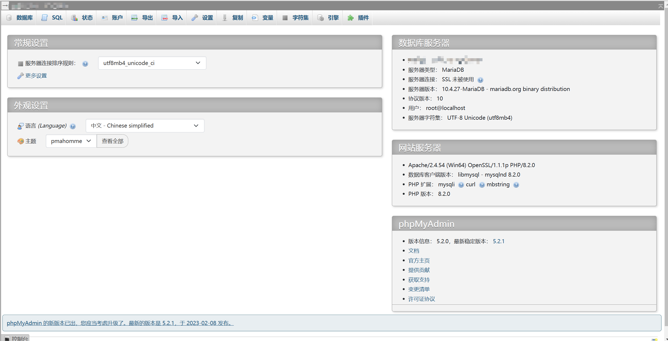Click the help icon next to 语言 (Language)
668x341 pixels.
pos(73,126)
